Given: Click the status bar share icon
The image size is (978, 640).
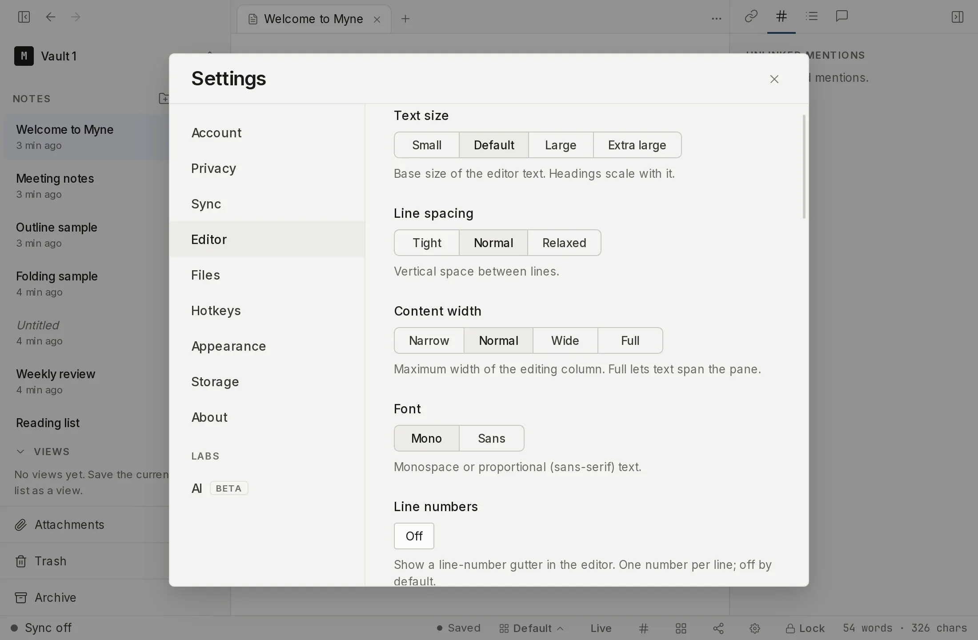Looking at the screenshot, I should pyautogui.click(x=718, y=628).
